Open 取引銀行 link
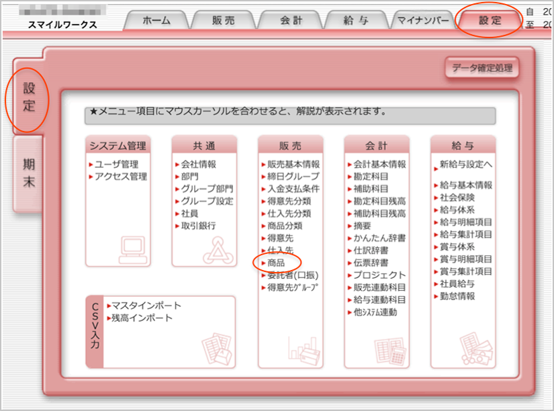Image resolution: width=554 pixels, height=411 pixels. [199, 226]
